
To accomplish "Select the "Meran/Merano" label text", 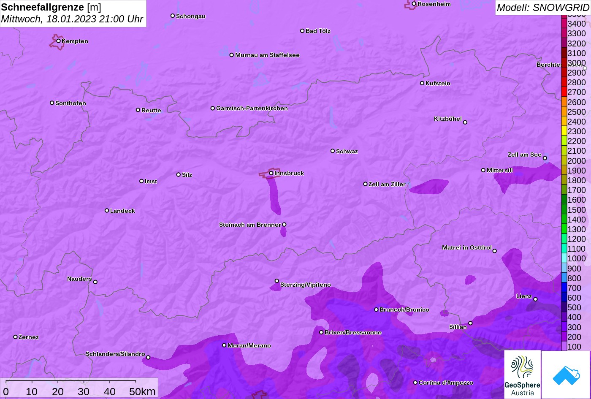I will tap(249, 345).
